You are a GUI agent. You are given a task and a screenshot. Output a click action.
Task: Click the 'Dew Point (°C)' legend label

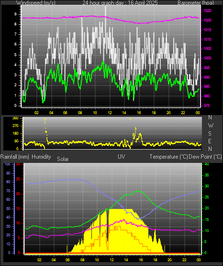[205, 157]
